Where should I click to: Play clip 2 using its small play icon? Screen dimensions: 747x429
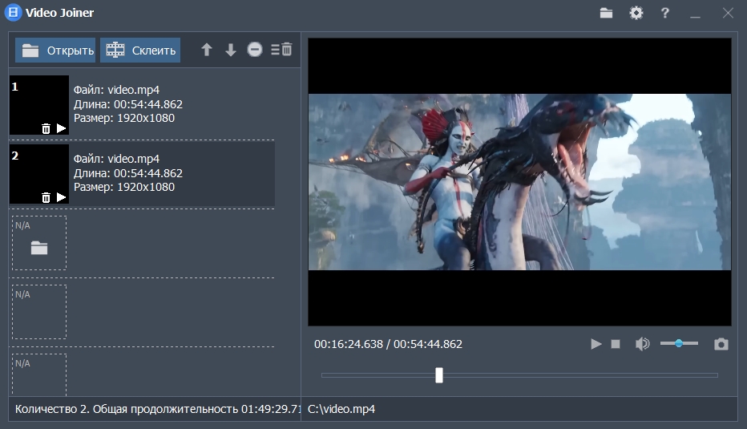[x=61, y=197]
